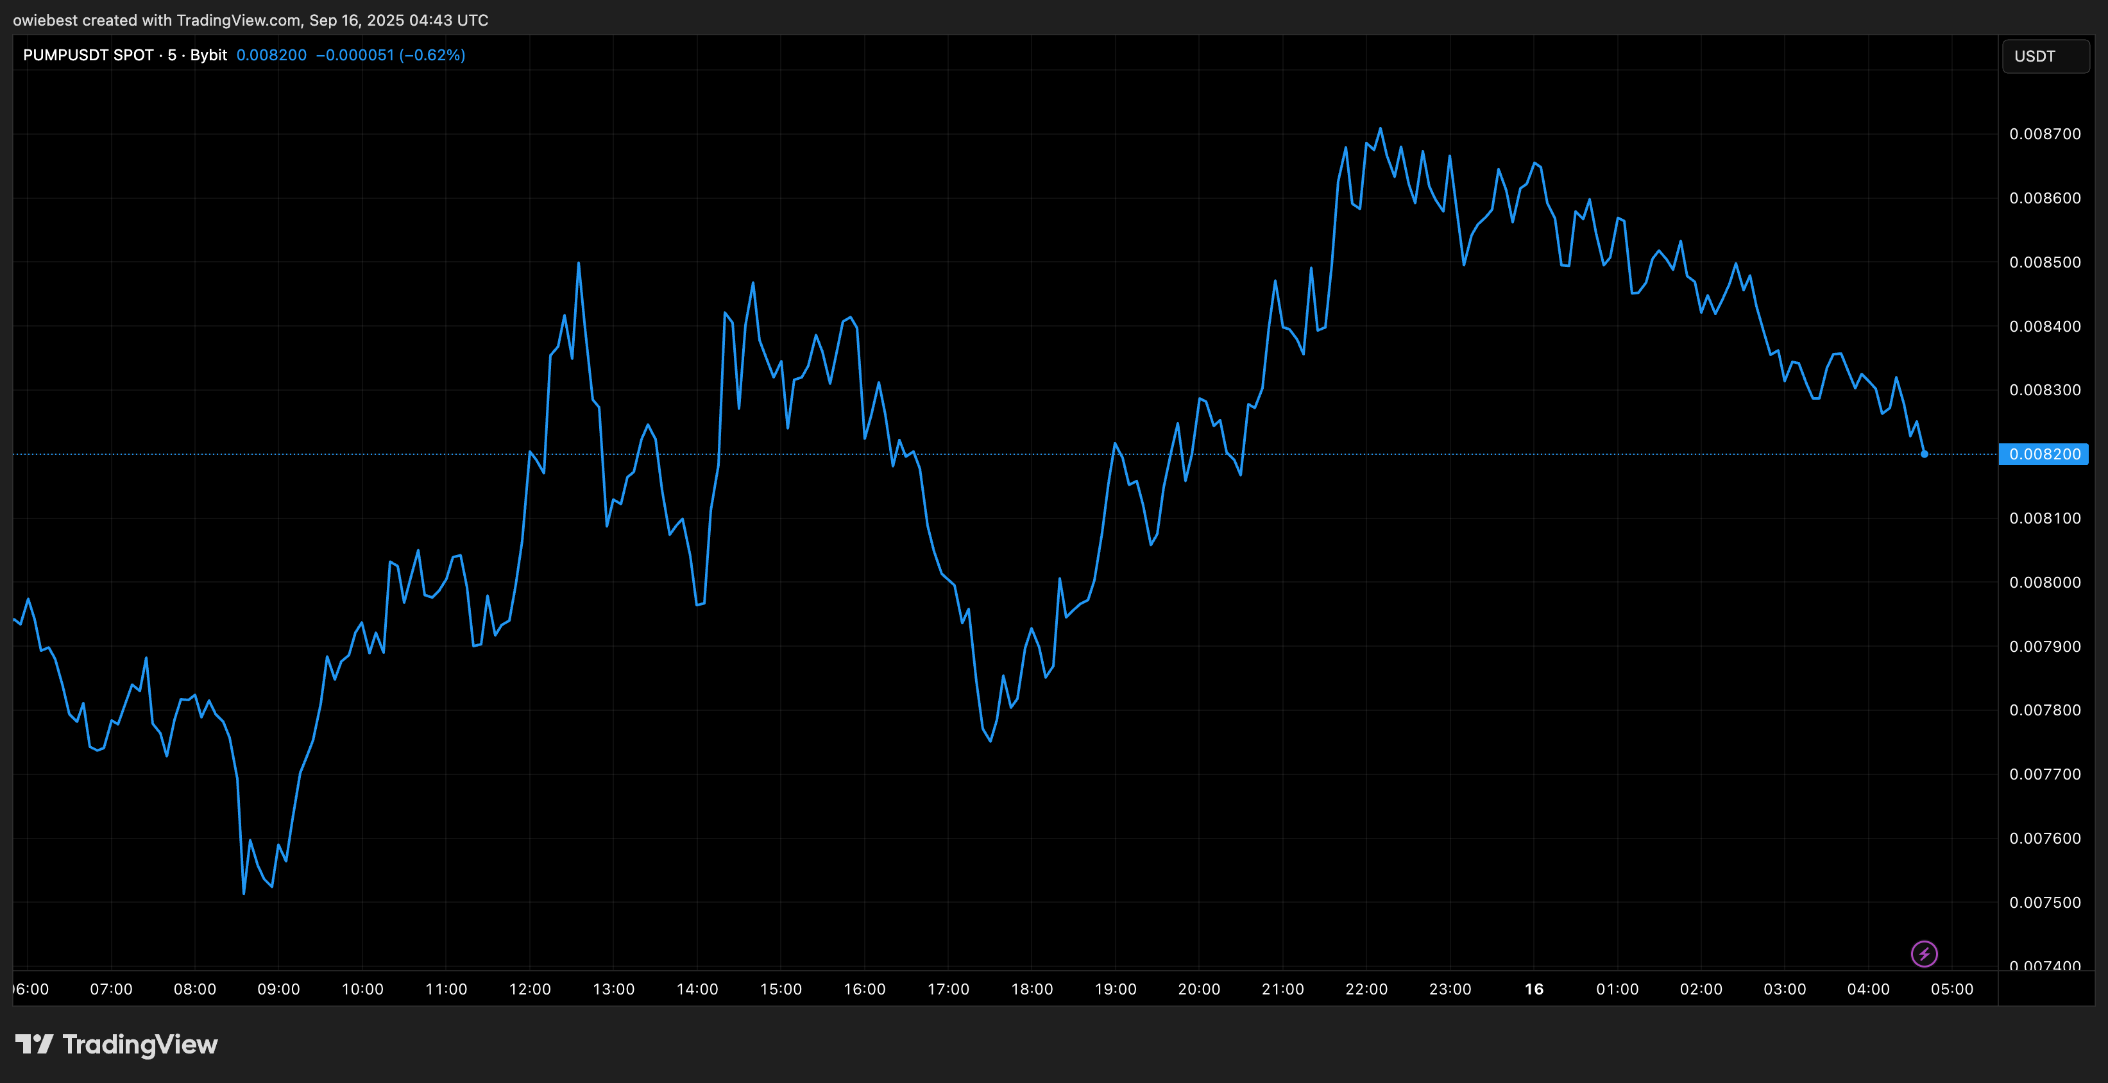Click the blue last-price dot on the line

click(x=1924, y=454)
